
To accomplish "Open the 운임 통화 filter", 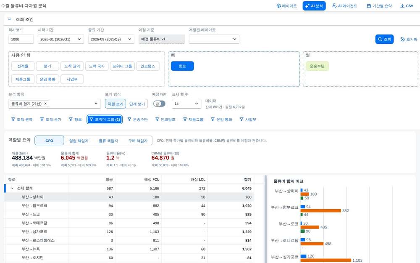I will point(221,120).
